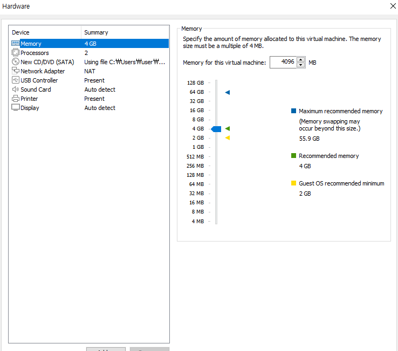Click the Sound Card speaker icon

coord(16,89)
